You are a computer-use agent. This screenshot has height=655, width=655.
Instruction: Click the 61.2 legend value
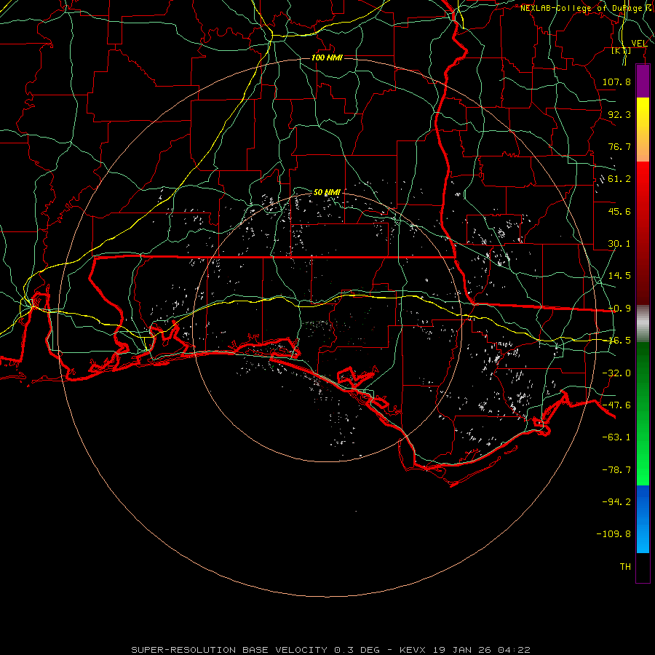point(619,179)
